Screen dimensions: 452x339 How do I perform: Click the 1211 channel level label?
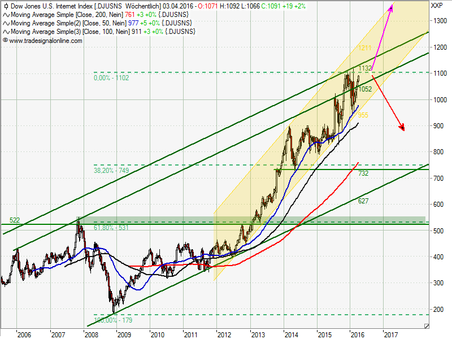[x=364, y=48]
